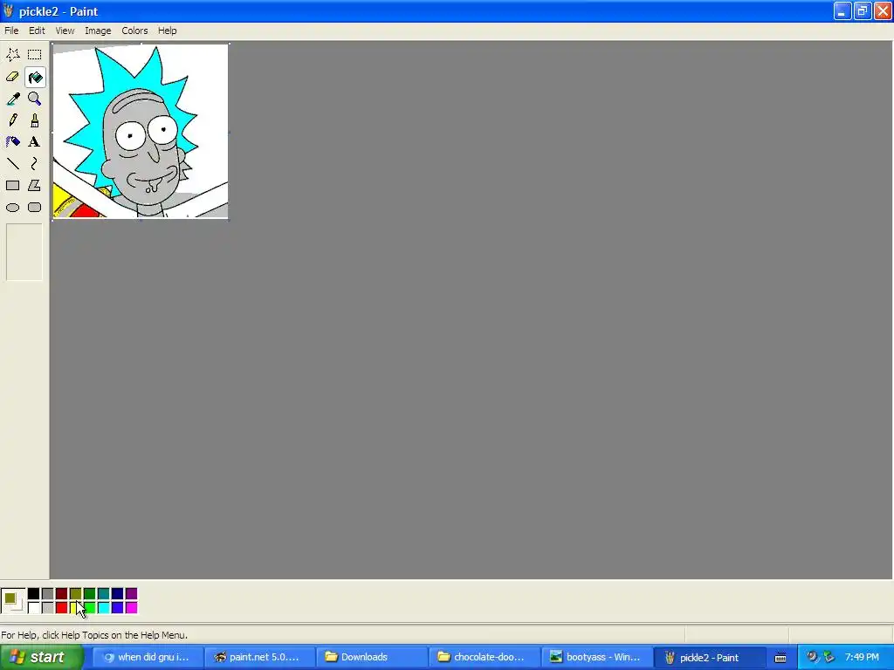Choose the purple color swatch
The image size is (894, 670).
[131, 594]
